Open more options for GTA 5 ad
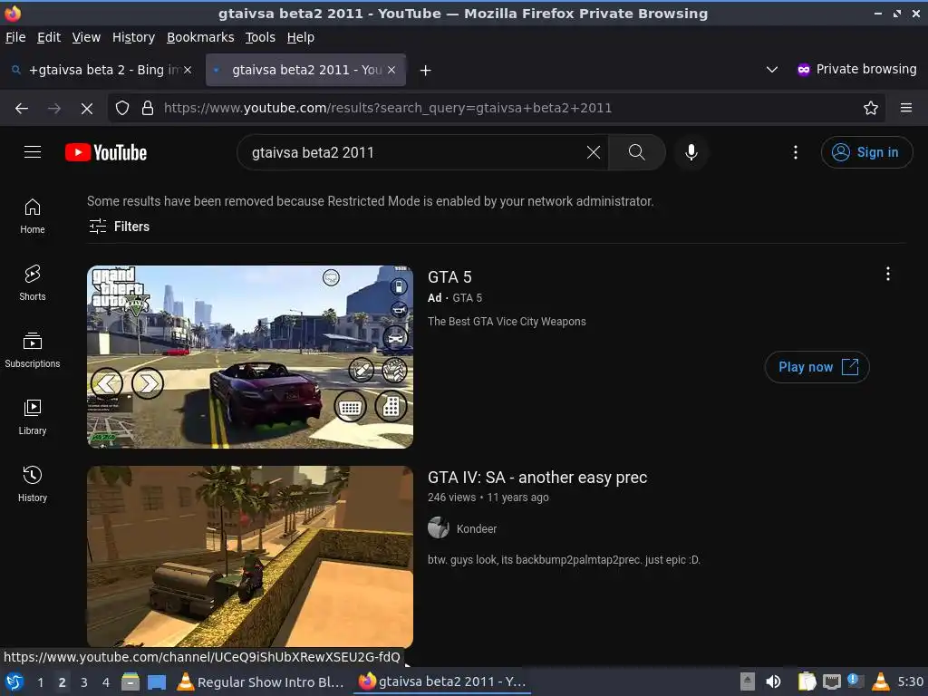Screen dimensions: 928x696 [888, 274]
